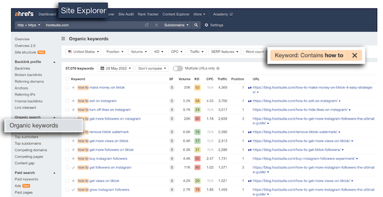Select Site Explorer in top navigation
This screenshot has width=383, height=197.
[x=83, y=11]
